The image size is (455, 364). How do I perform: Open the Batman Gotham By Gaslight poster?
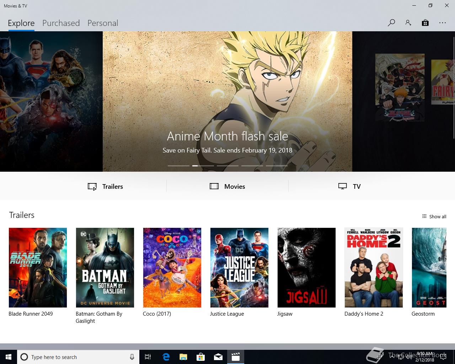pyautogui.click(x=105, y=268)
